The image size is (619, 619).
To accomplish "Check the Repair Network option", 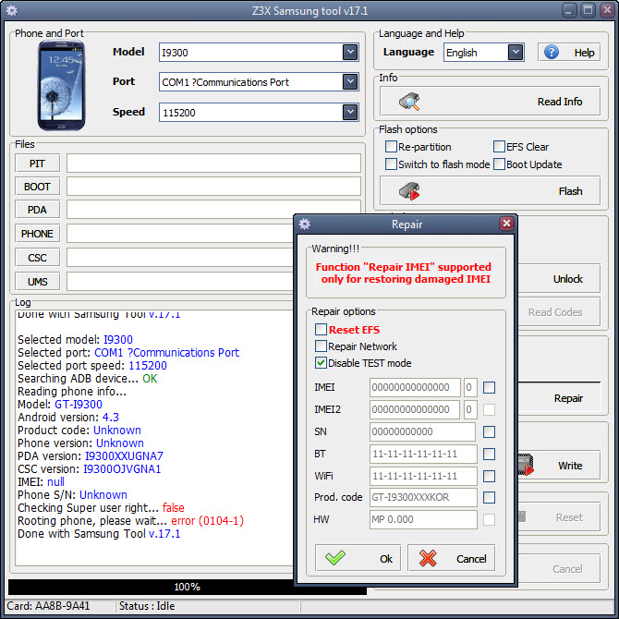I will 321,346.
